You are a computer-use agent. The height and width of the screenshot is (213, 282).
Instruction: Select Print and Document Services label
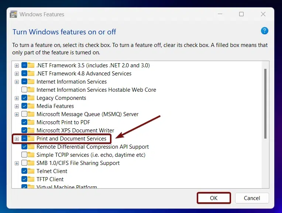tap(71, 139)
